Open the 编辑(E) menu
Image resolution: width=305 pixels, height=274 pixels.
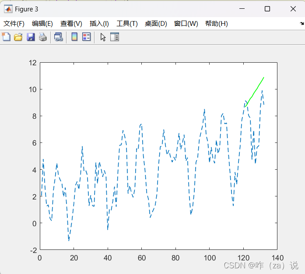pos(42,24)
